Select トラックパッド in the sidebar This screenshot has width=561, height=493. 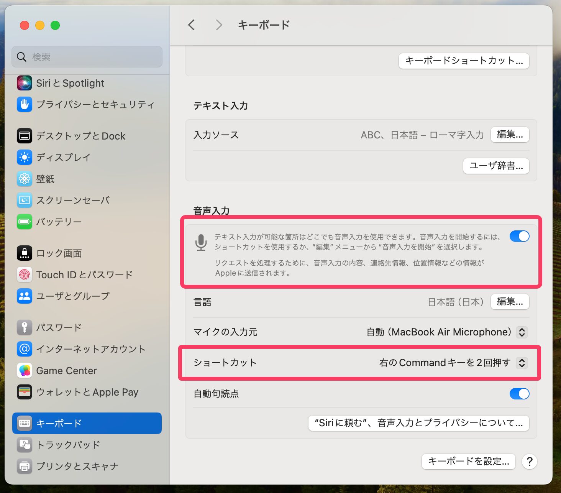pyautogui.click(x=68, y=445)
